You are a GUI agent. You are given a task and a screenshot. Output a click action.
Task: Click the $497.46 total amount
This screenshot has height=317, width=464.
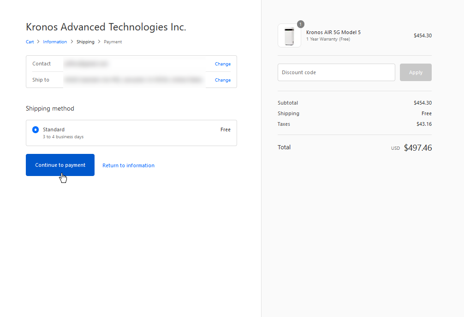coord(417,148)
